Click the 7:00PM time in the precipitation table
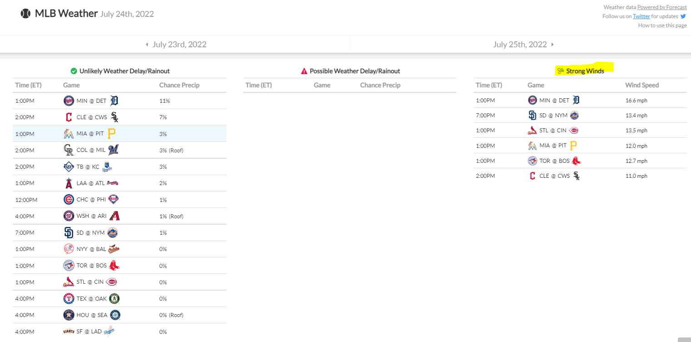This screenshot has width=691, height=342. tap(25, 233)
